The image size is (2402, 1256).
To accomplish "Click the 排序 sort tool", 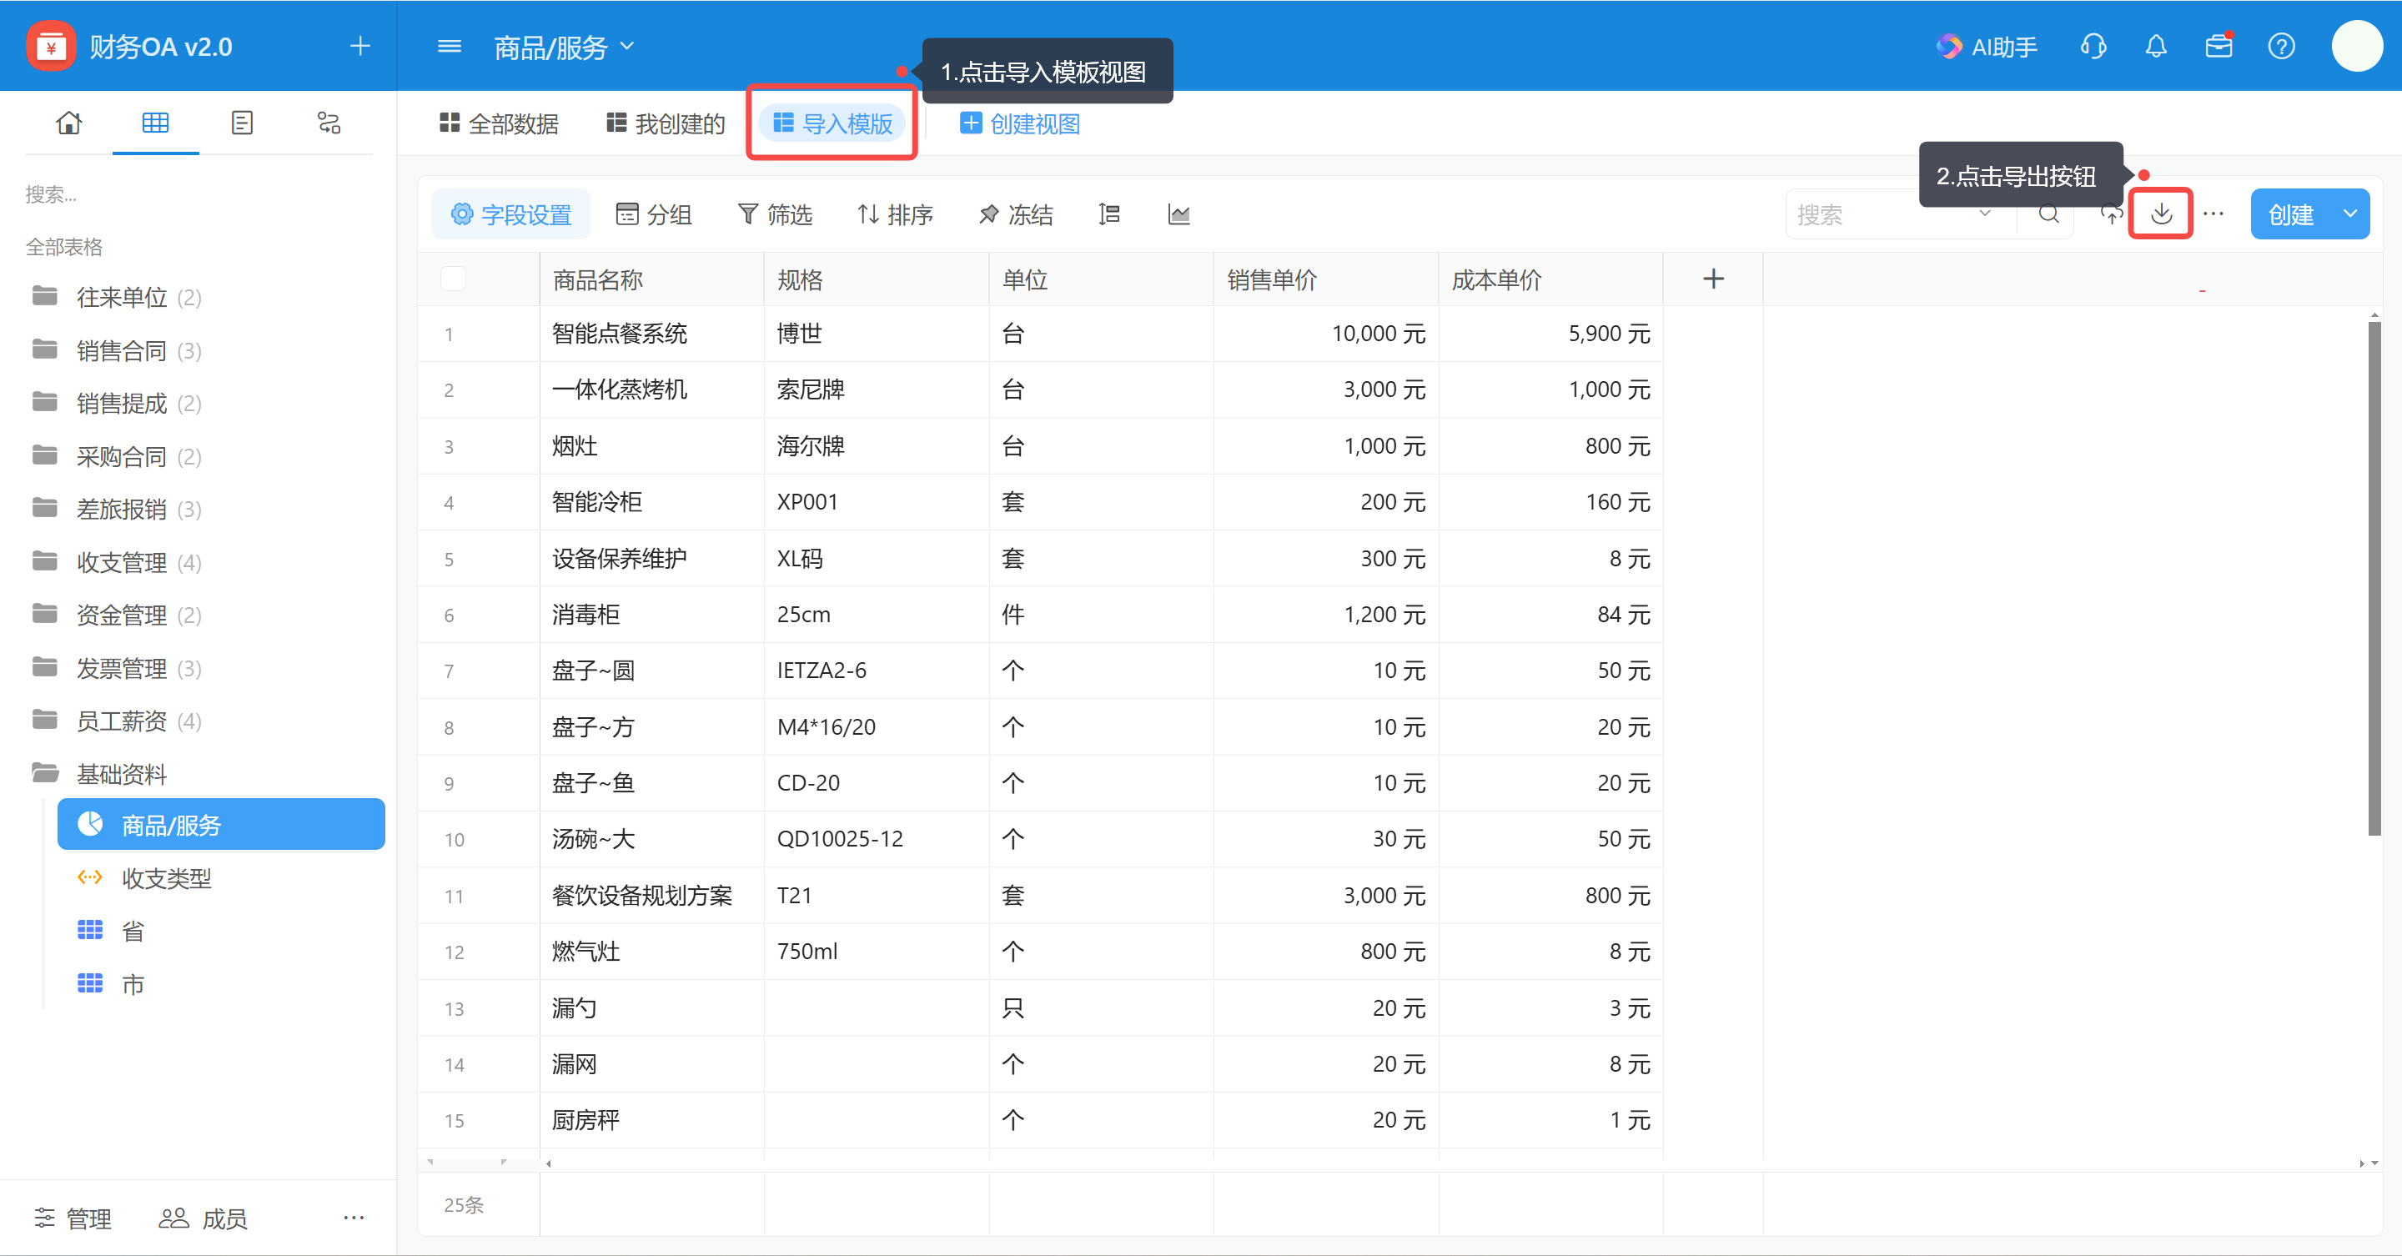I will 895,214.
